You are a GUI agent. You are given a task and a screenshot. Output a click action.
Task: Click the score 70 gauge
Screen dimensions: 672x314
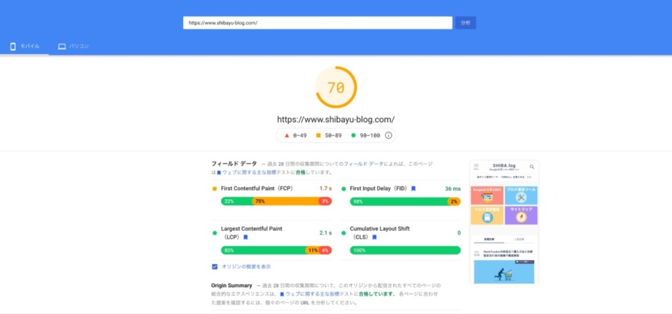coord(336,87)
